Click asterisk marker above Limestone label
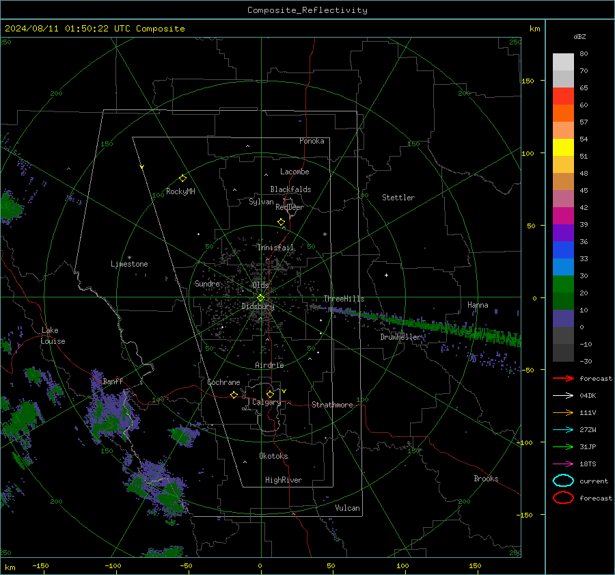 129,258
